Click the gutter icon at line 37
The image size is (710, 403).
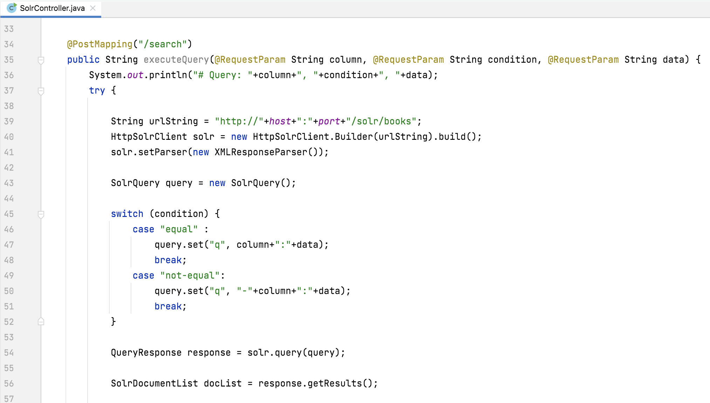point(41,91)
